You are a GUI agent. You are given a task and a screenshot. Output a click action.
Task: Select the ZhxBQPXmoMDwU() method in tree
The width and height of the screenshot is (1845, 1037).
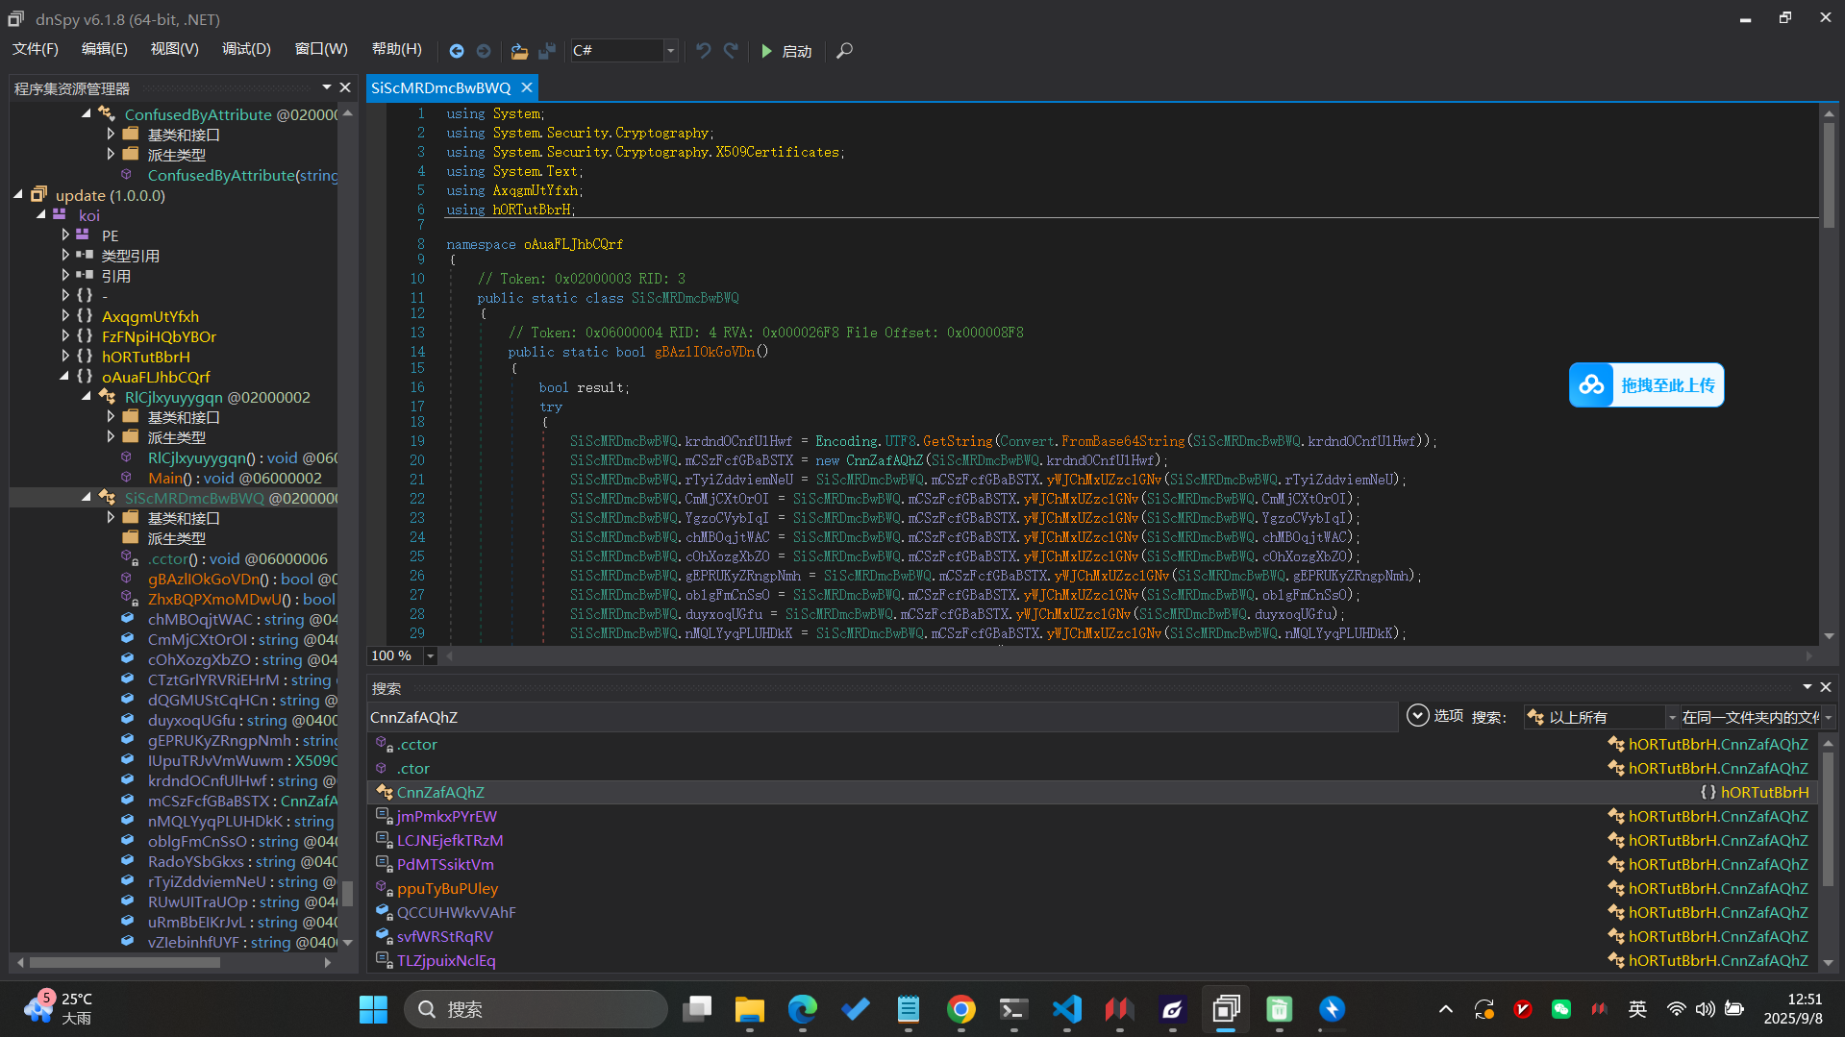[x=241, y=599]
